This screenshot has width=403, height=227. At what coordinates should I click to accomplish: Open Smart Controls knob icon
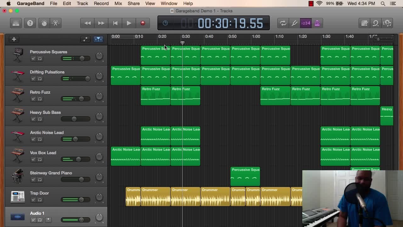(x=44, y=23)
